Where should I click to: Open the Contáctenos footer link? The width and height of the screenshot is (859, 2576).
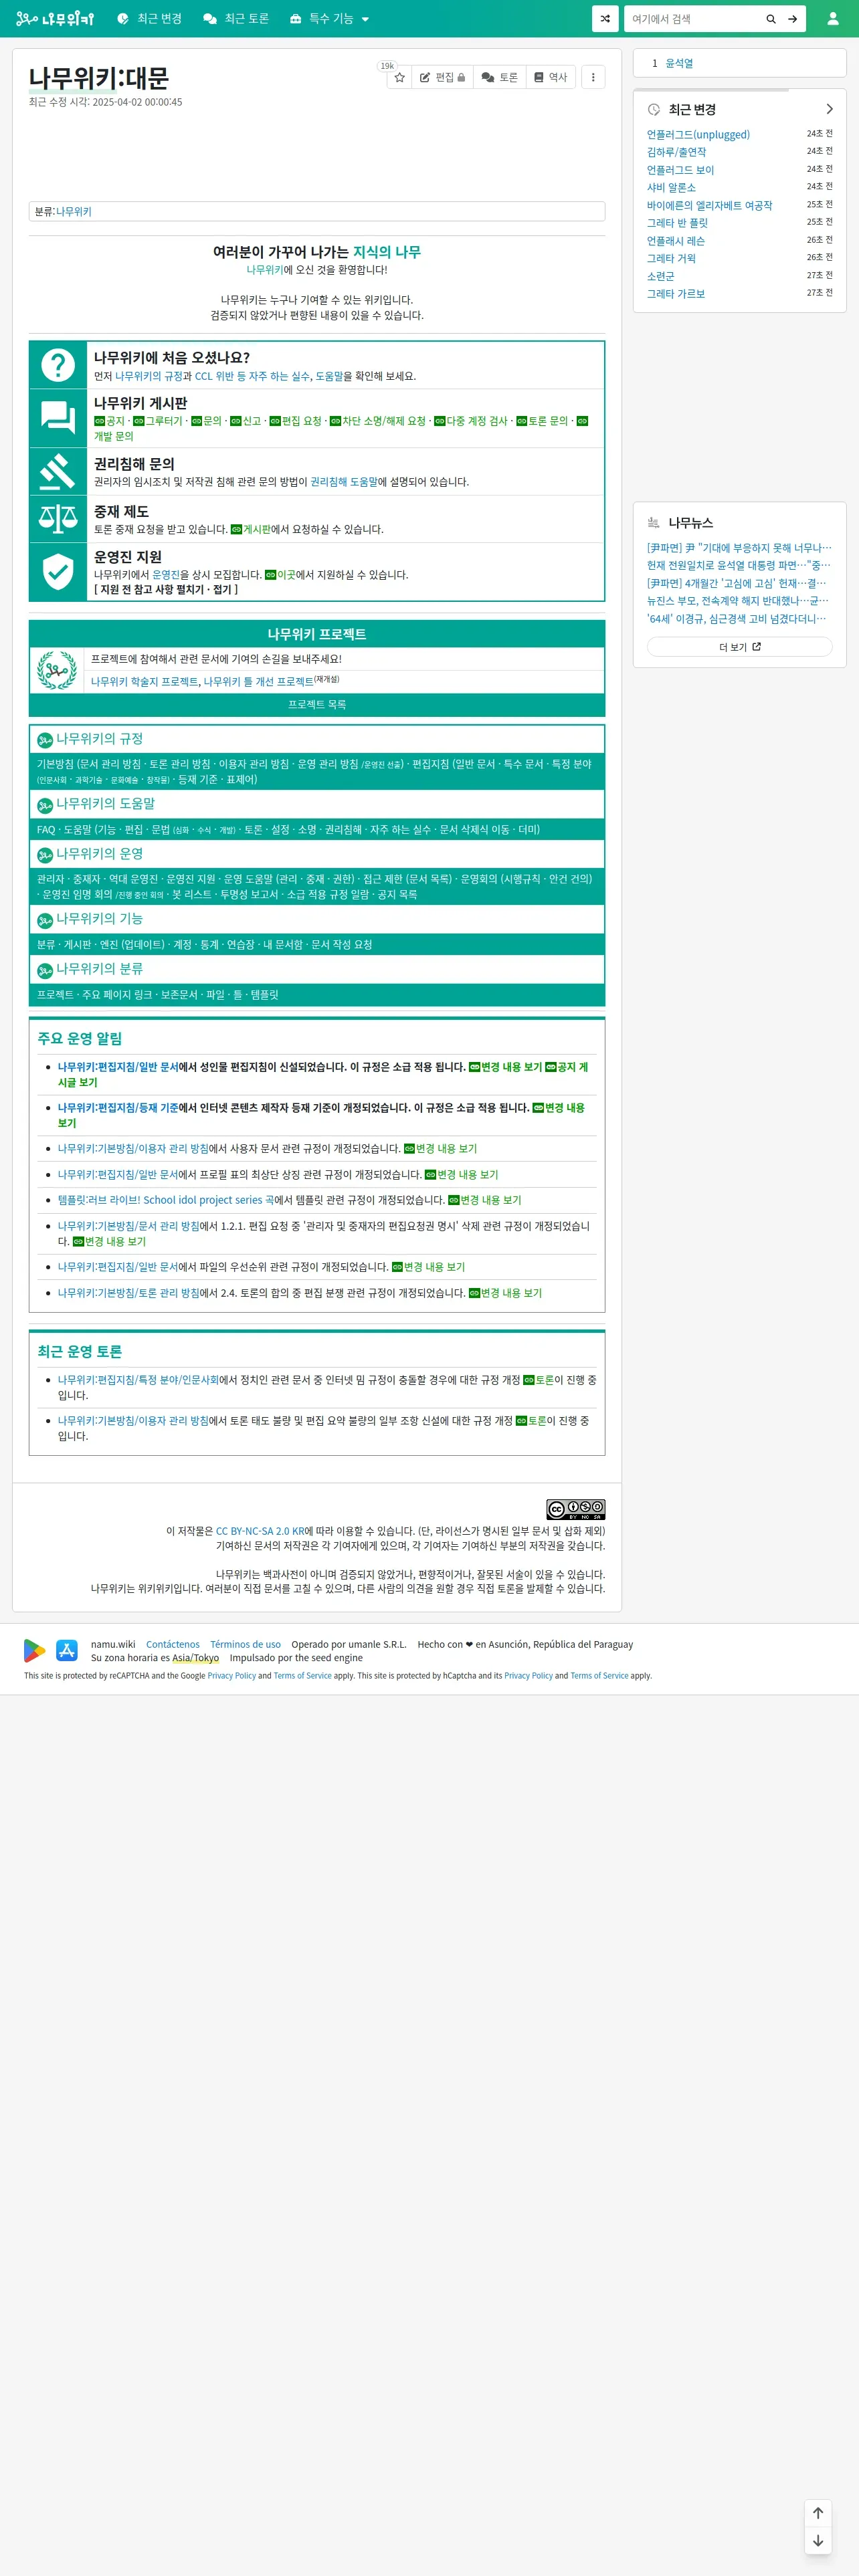click(173, 1644)
